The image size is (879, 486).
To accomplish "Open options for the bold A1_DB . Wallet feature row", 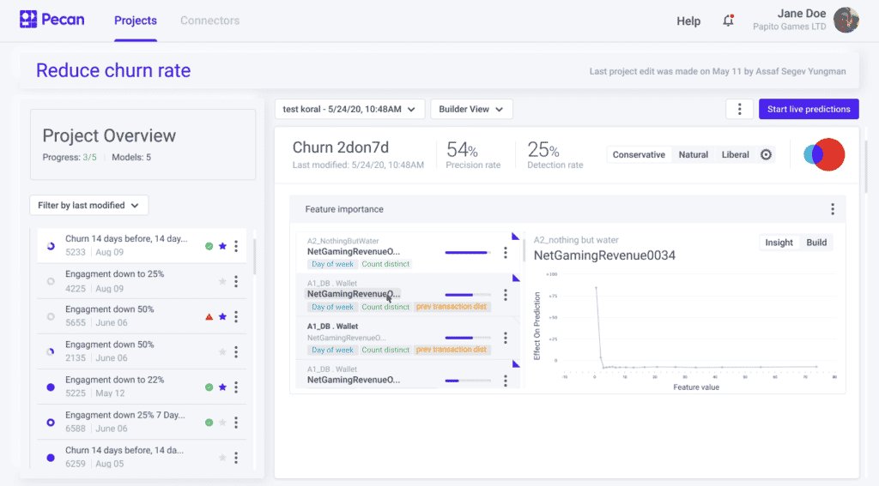I will 505,338.
